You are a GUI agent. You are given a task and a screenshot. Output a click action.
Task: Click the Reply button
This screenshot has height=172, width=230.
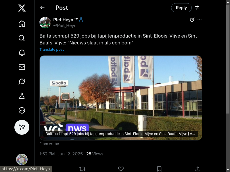181,8
